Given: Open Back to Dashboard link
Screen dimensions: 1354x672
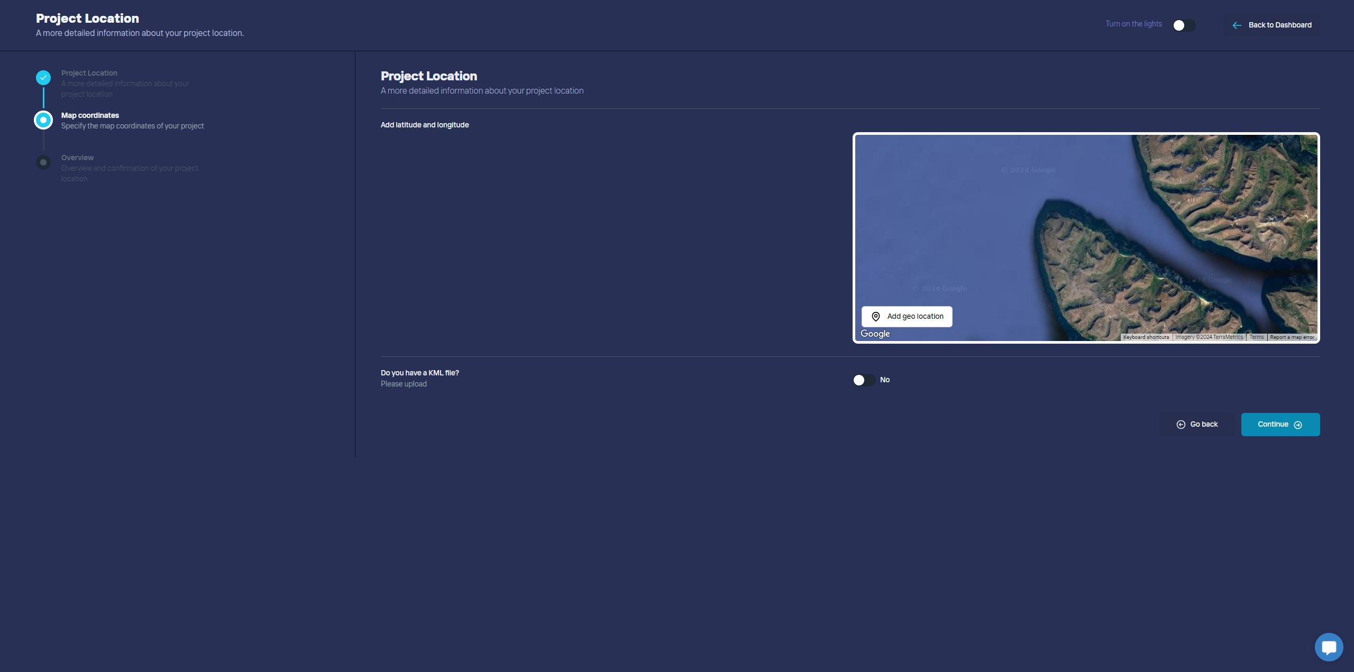Looking at the screenshot, I should (1279, 25).
